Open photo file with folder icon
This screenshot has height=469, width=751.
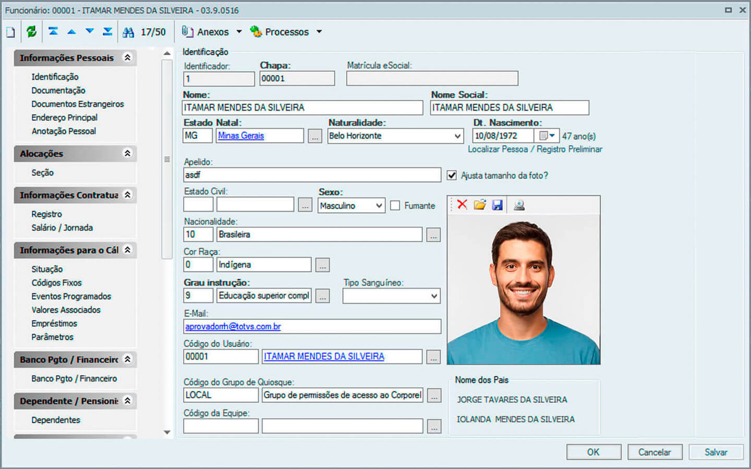(480, 205)
